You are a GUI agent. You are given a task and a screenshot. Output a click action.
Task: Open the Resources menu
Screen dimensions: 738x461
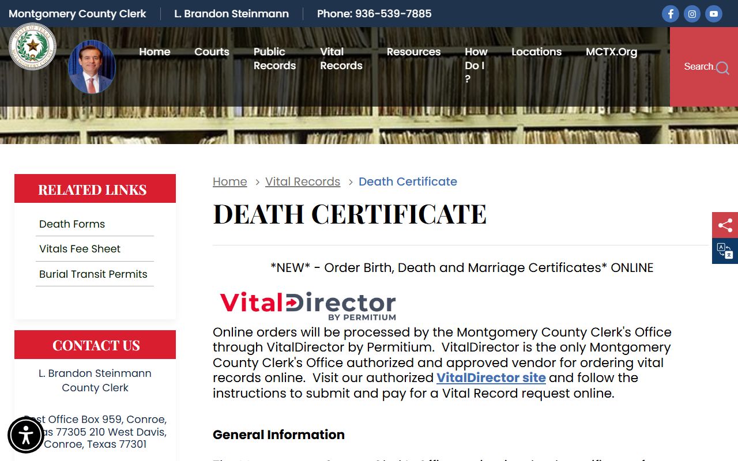(x=413, y=52)
